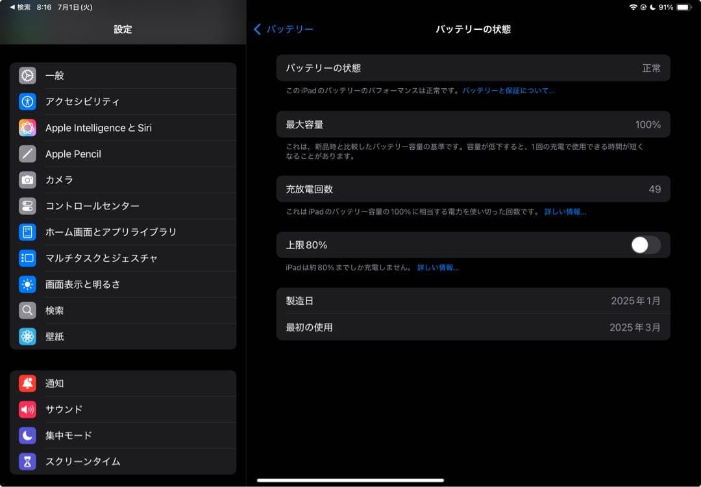This screenshot has width=701, height=487.
Task: Open the 一般 (General) settings icon
Action: (27, 76)
